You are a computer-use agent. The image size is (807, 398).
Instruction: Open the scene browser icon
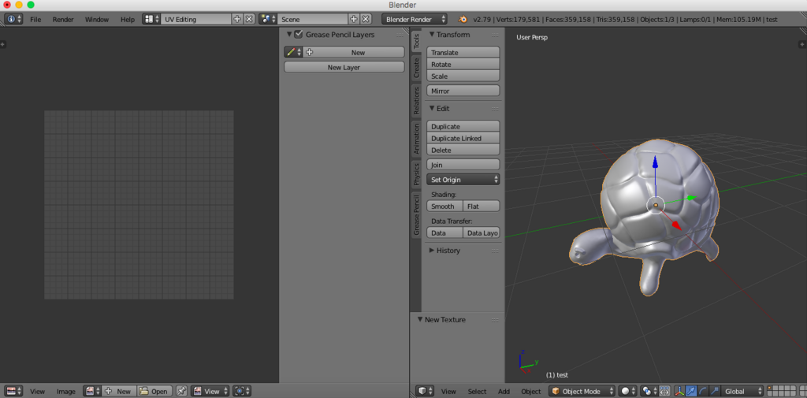[268, 19]
